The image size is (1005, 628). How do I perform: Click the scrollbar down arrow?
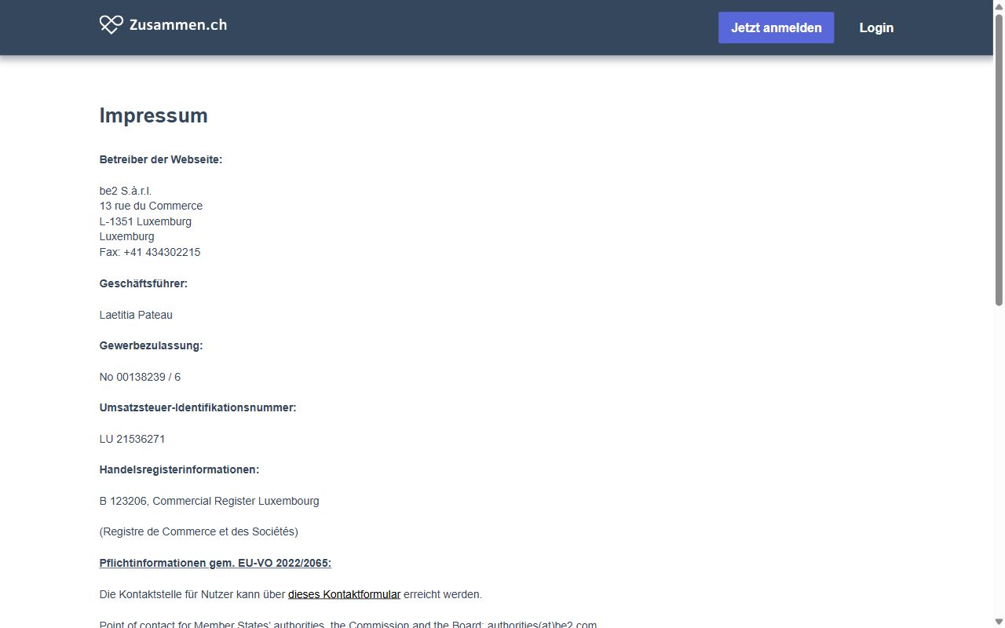[x=999, y=622]
